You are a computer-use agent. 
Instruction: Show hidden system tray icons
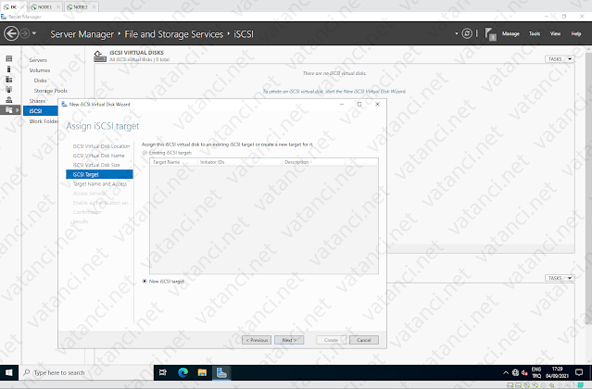506,372
